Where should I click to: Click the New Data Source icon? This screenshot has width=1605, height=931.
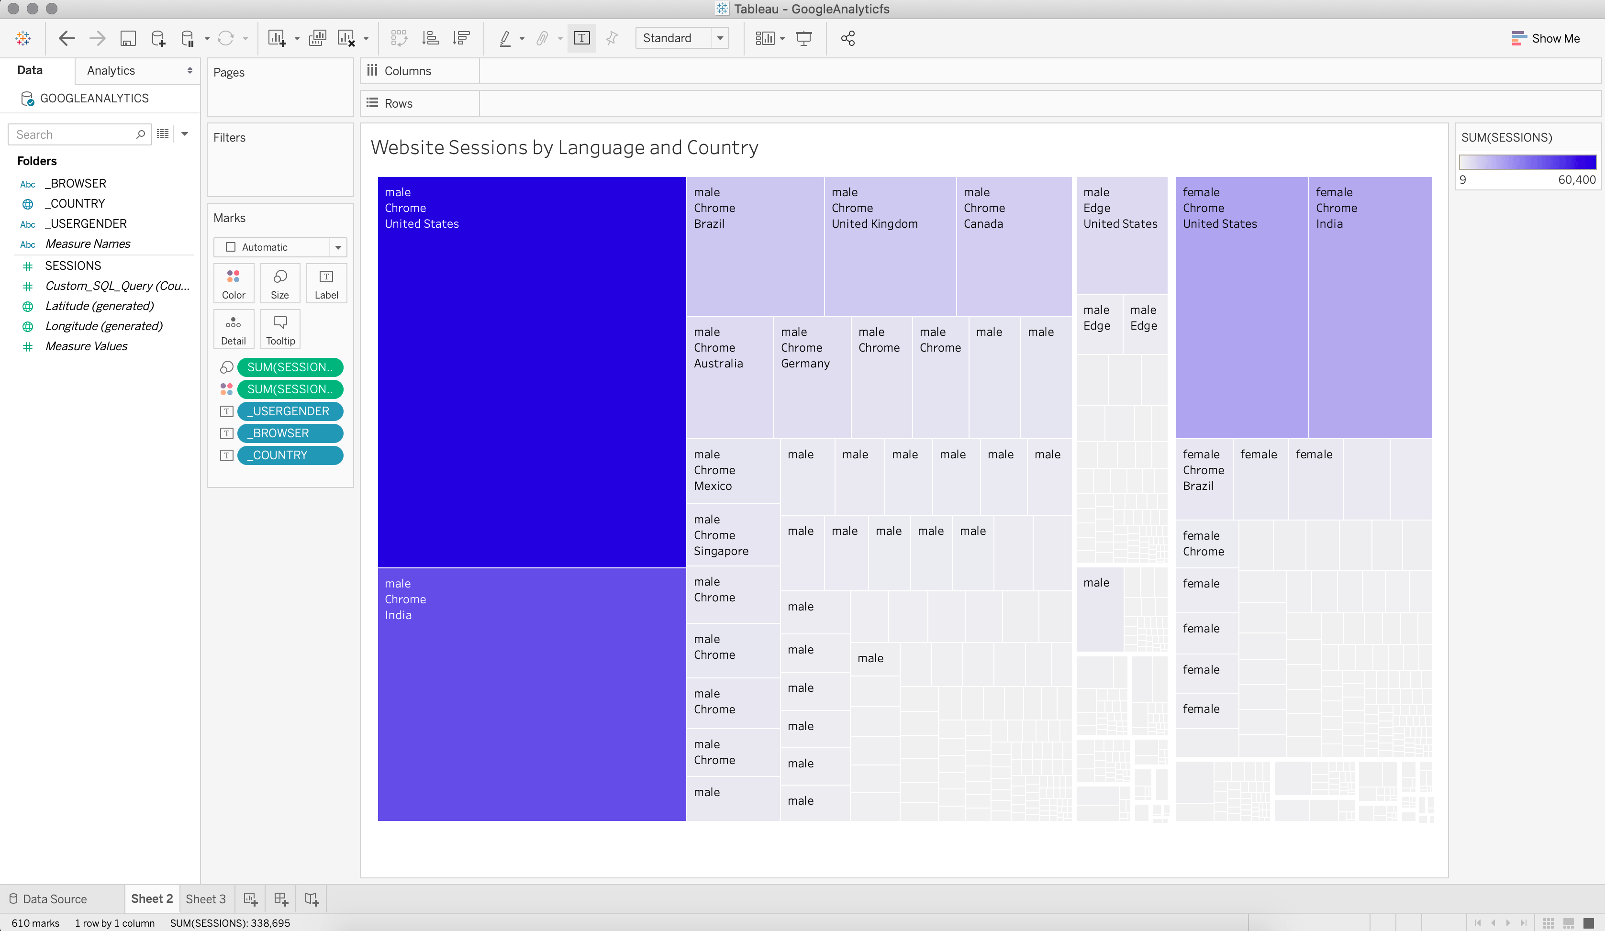(x=158, y=38)
